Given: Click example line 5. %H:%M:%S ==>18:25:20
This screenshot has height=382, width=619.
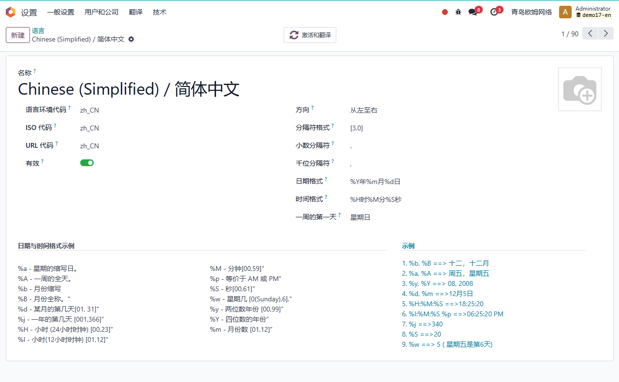Looking at the screenshot, I should pyautogui.click(x=443, y=304).
